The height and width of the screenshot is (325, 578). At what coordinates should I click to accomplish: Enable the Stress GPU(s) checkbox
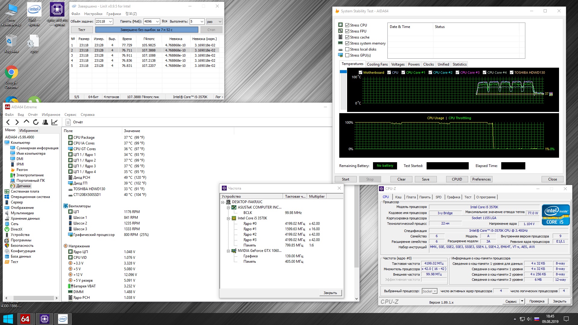[347, 55]
